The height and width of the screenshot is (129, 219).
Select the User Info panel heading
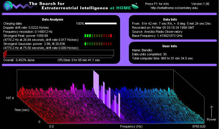point(170,46)
